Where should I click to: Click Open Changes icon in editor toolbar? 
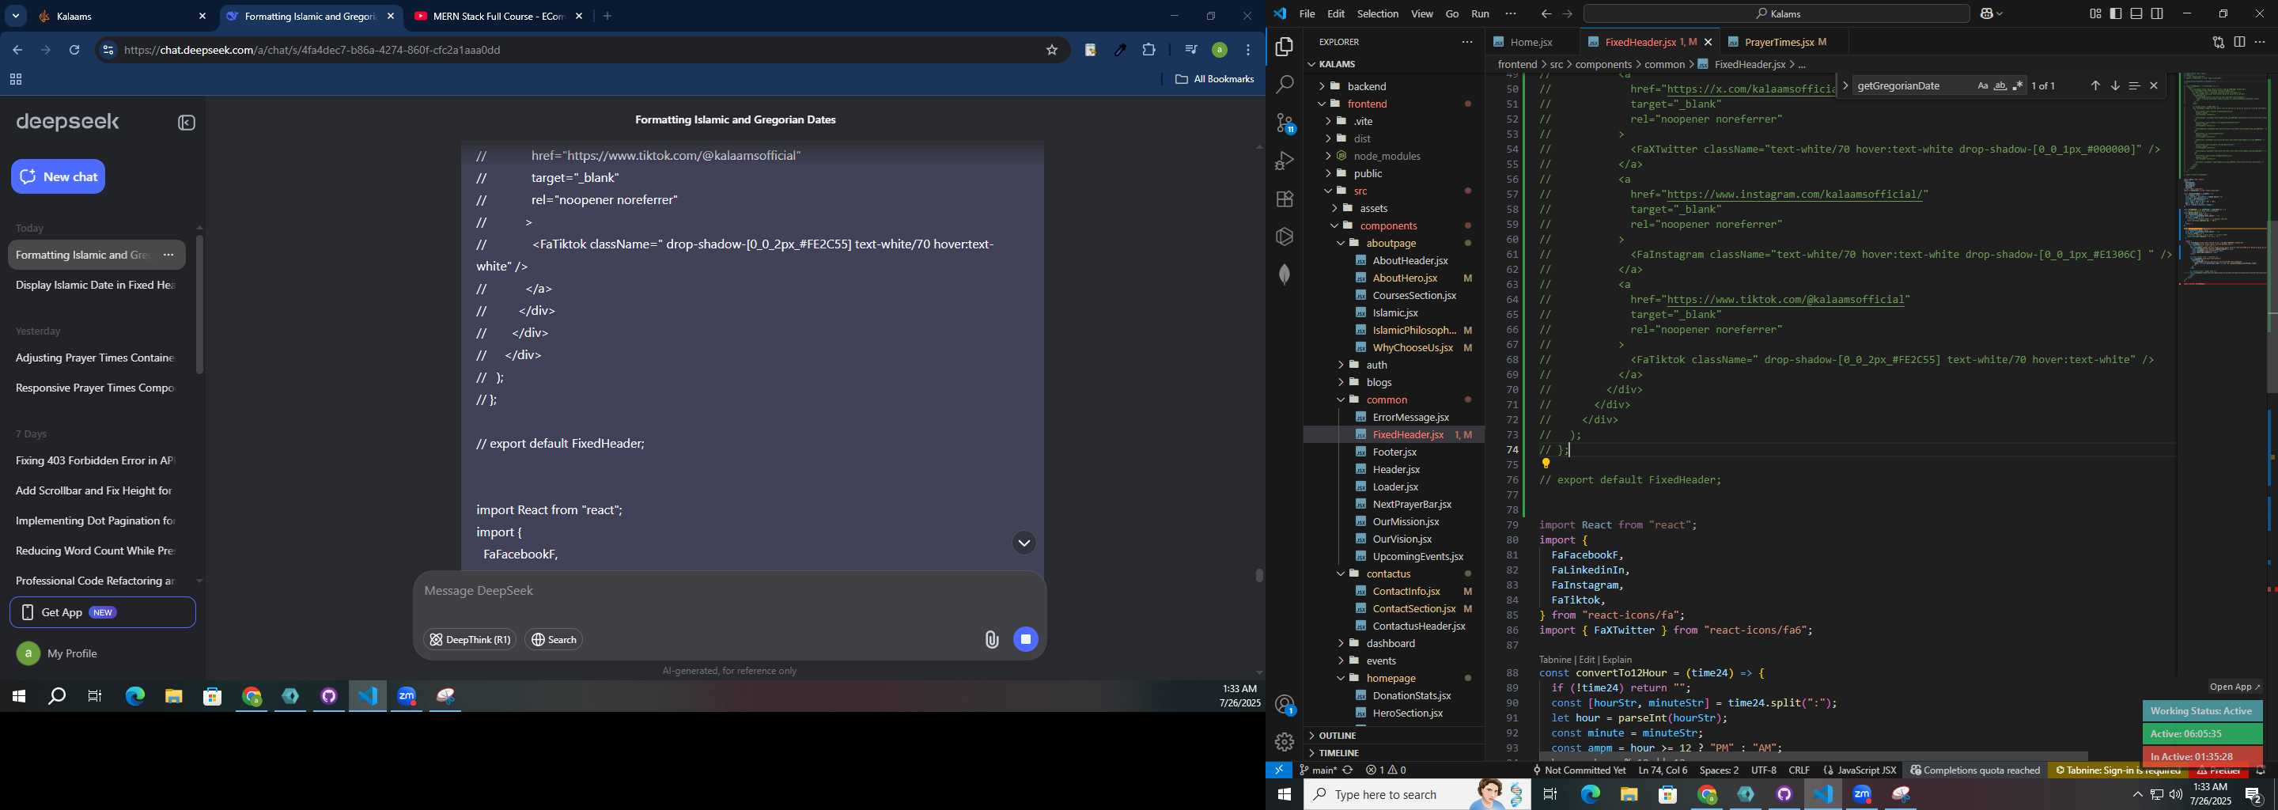(2218, 42)
